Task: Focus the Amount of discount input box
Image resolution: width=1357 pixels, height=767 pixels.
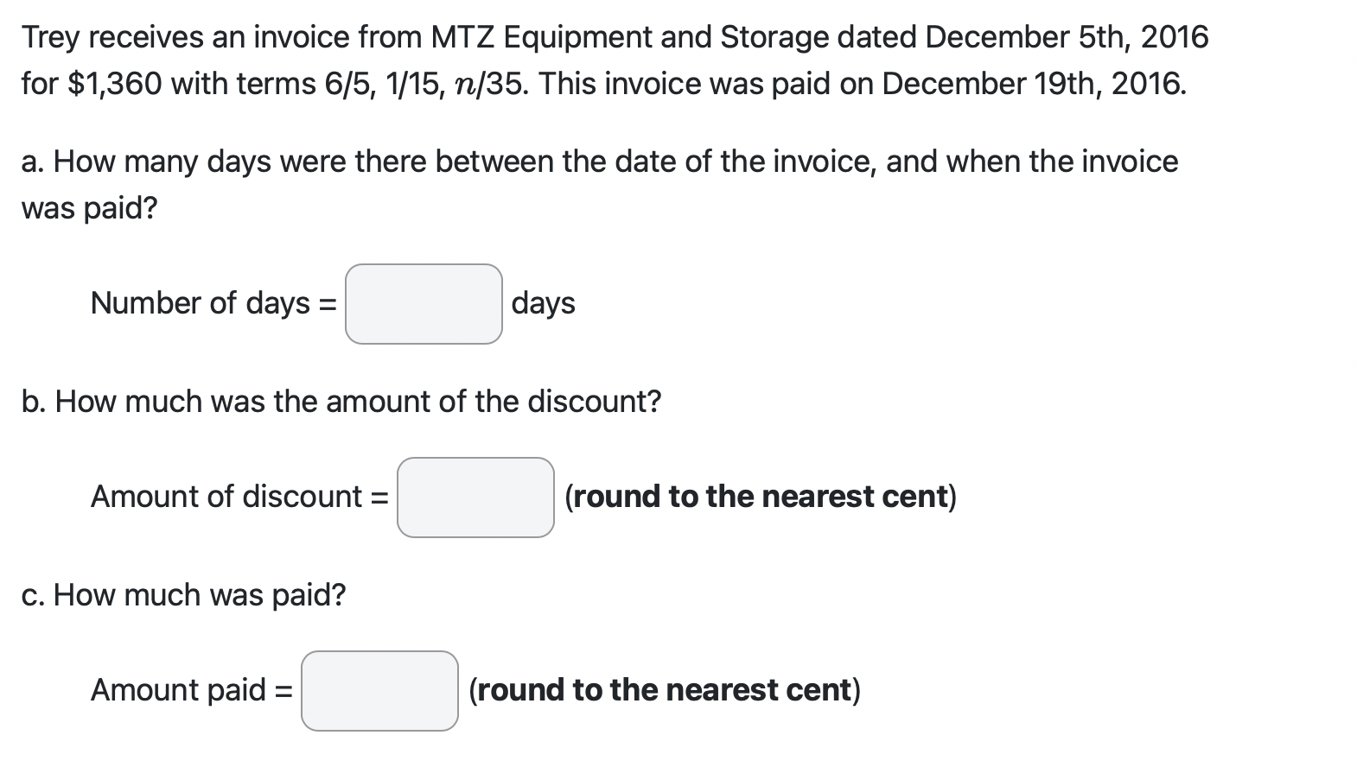Action: click(475, 498)
